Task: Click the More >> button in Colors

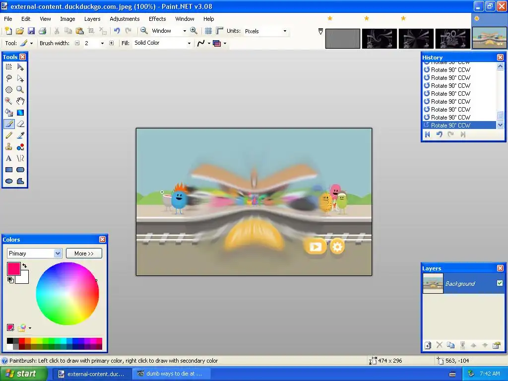Action: click(84, 254)
